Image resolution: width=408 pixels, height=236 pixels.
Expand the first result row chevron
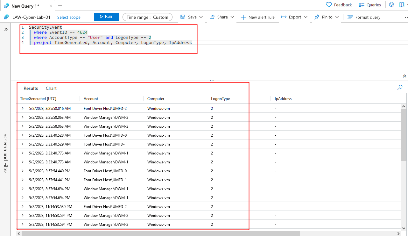point(23,108)
